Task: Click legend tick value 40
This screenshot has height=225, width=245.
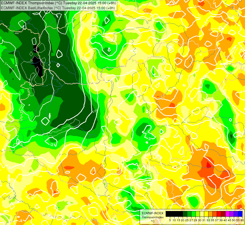Action: (225, 220)
